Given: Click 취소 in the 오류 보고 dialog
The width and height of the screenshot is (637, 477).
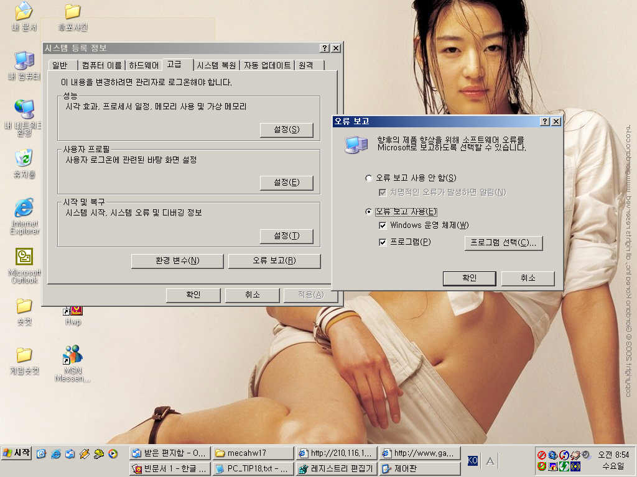Looking at the screenshot, I should point(528,278).
